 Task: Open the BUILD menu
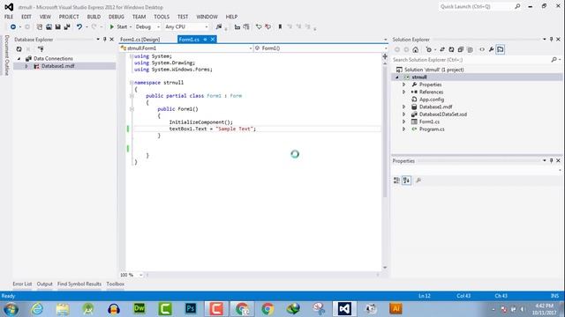point(94,17)
